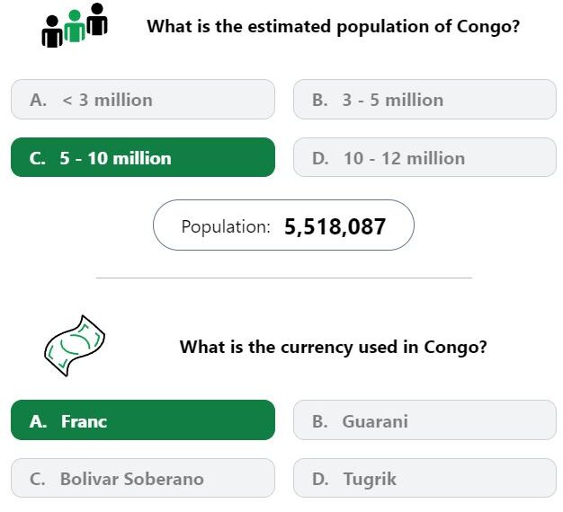Click the letter C. on the highlighted population answer

(x=38, y=158)
